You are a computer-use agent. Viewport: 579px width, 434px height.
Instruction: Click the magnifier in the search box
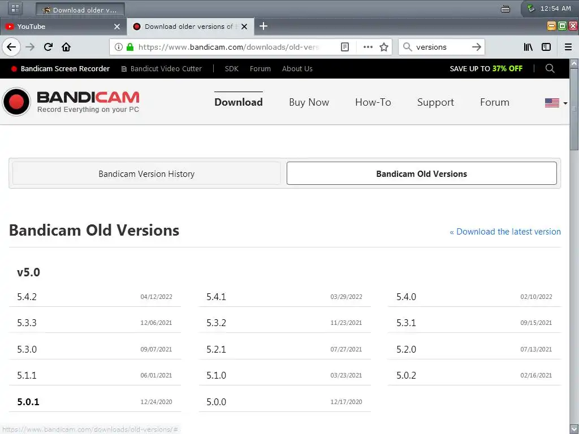click(407, 47)
